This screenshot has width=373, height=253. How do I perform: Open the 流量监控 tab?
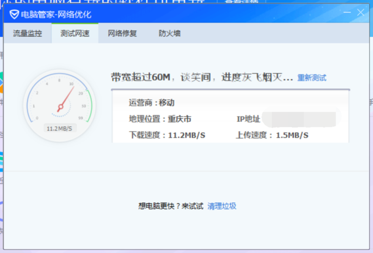pyautogui.click(x=27, y=34)
